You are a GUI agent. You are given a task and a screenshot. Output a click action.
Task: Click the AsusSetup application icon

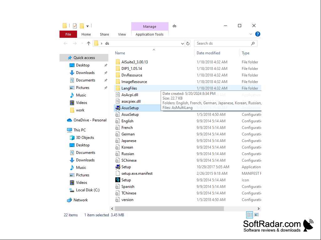coord(118,108)
